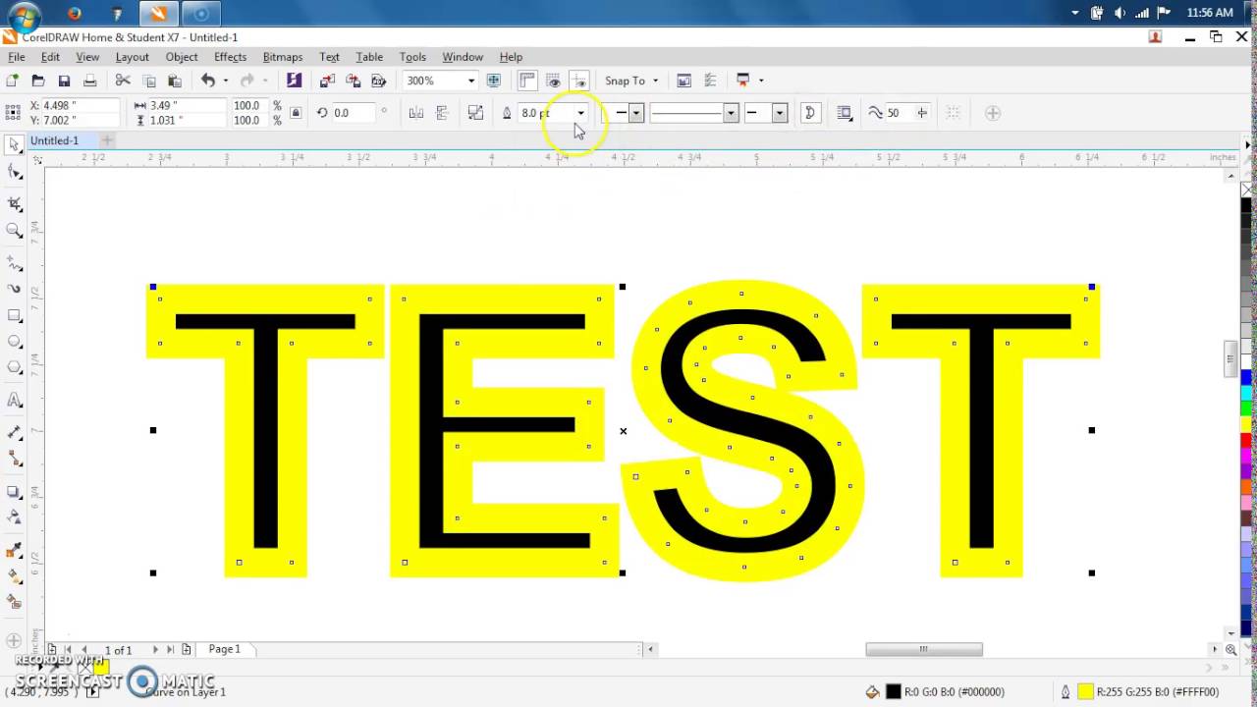Screen dimensions: 1257x707
Task: Select the Shape tool
Action: (x=14, y=172)
